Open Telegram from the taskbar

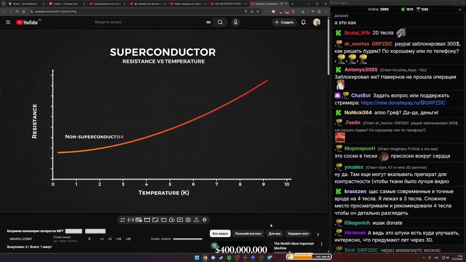(270, 258)
